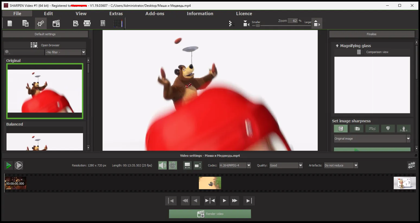Select the waves haze sharpness icon
Screen dimensions: 420x223
372,129
